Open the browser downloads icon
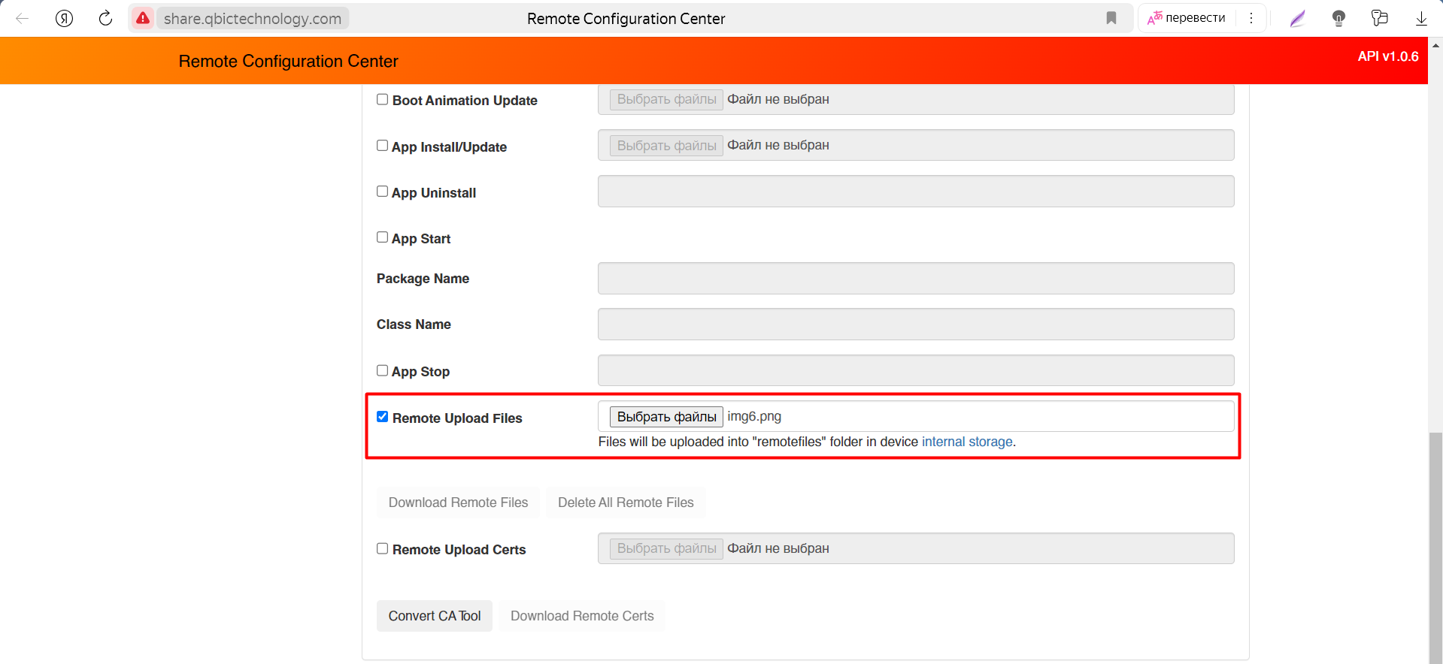The height and width of the screenshot is (664, 1443). pos(1421,18)
